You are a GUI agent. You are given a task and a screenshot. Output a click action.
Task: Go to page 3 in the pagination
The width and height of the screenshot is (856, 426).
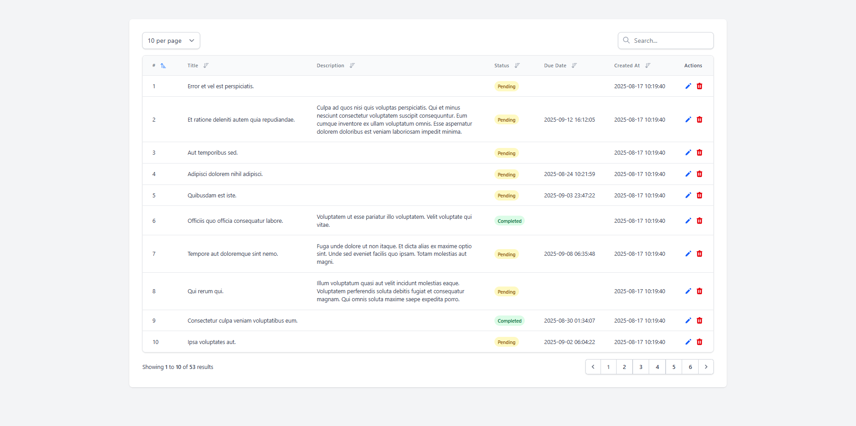641,367
